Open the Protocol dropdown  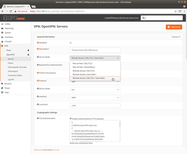point(95,82)
